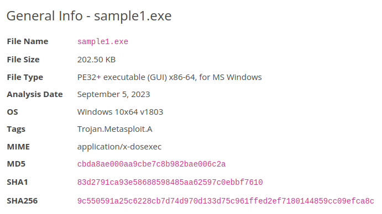Click the Analysis Date label
Screen dimensions: 382x214
click(x=35, y=94)
